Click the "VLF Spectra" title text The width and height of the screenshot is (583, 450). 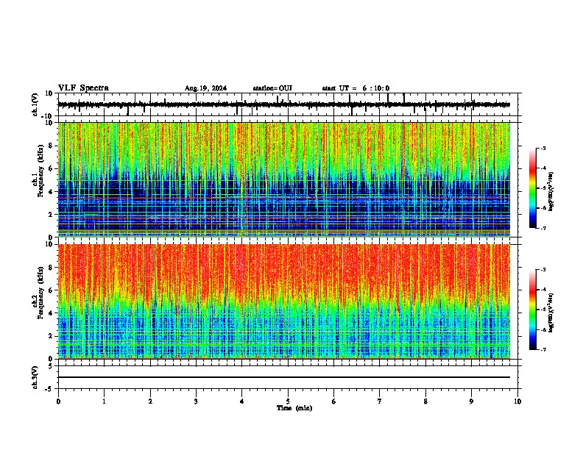[x=83, y=88]
